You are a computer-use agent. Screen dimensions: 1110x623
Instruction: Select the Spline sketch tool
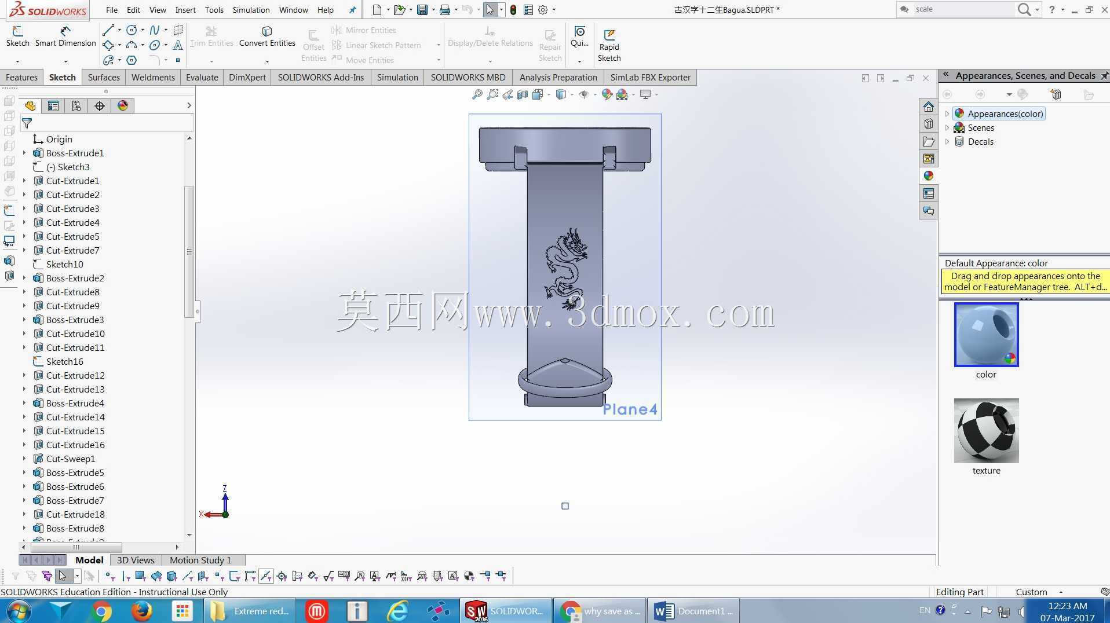(154, 30)
